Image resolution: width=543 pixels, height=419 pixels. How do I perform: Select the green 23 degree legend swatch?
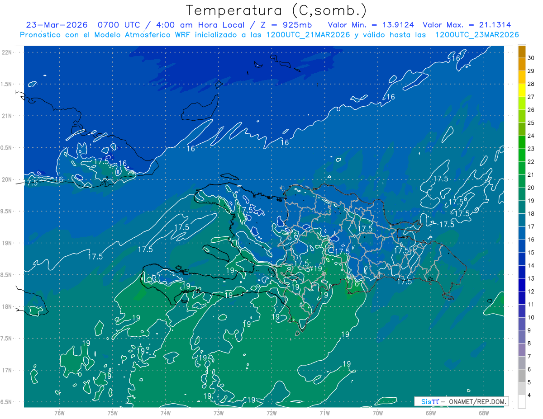[522, 143]
